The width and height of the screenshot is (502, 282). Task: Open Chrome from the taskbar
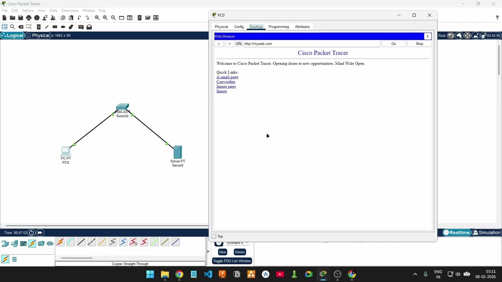coord(179,274)
